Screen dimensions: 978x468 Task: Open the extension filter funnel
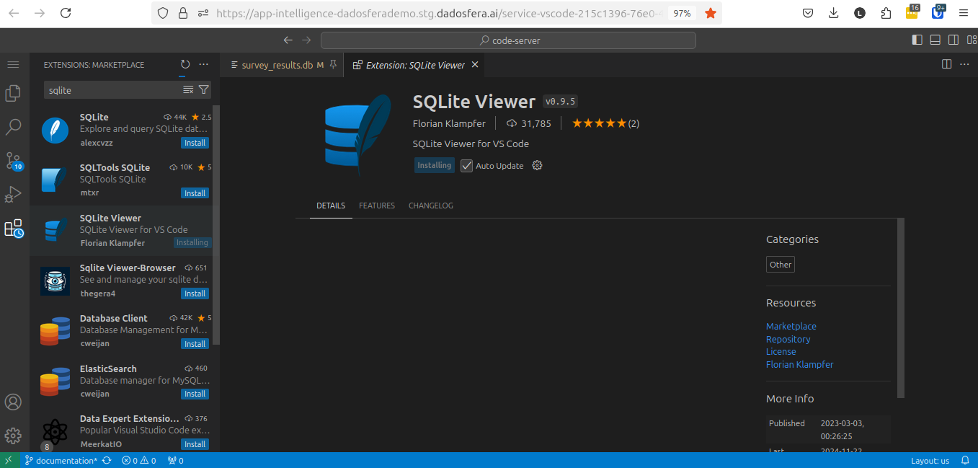pyautogui.click(x=204, y=90)
